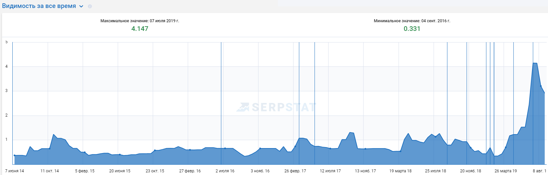The width and height of the screenshot is (548, 175).
Task: Click the info icon beside the chart title
Action: [90, 6]
